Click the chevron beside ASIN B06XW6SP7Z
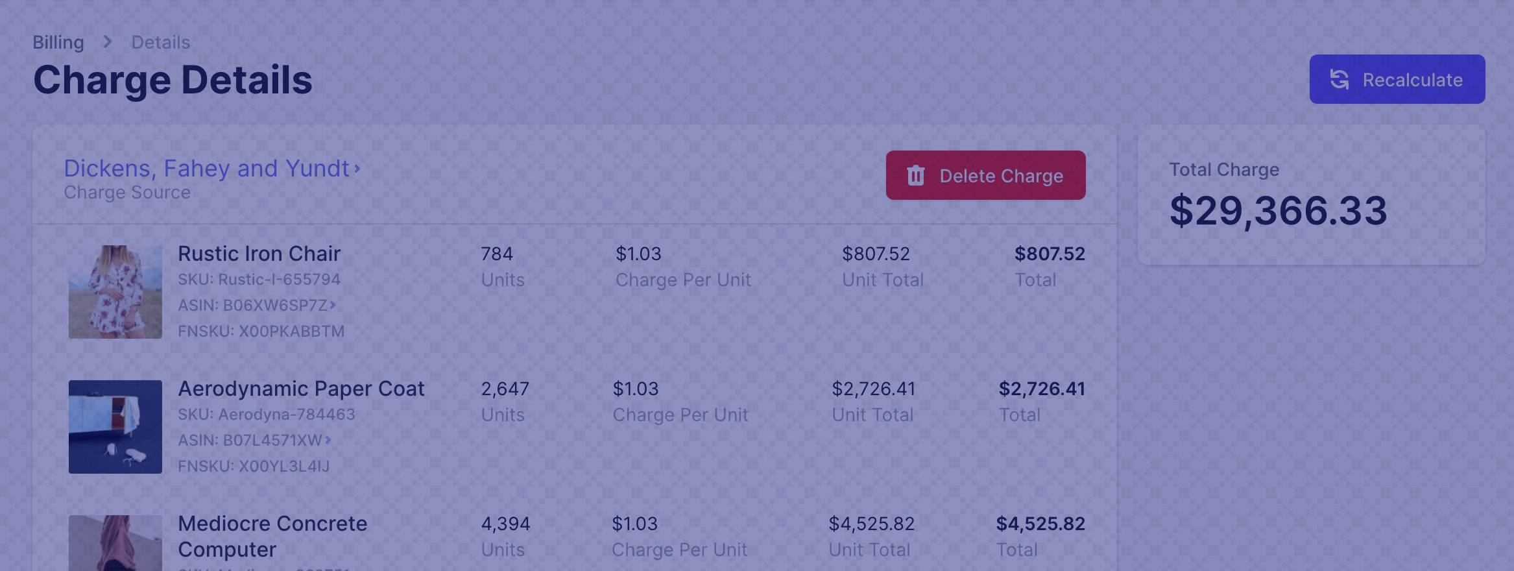Viewport: 1514px width, 571px height. click(x=334, y=304)
